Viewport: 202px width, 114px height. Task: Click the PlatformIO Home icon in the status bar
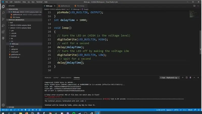(11, 110)
